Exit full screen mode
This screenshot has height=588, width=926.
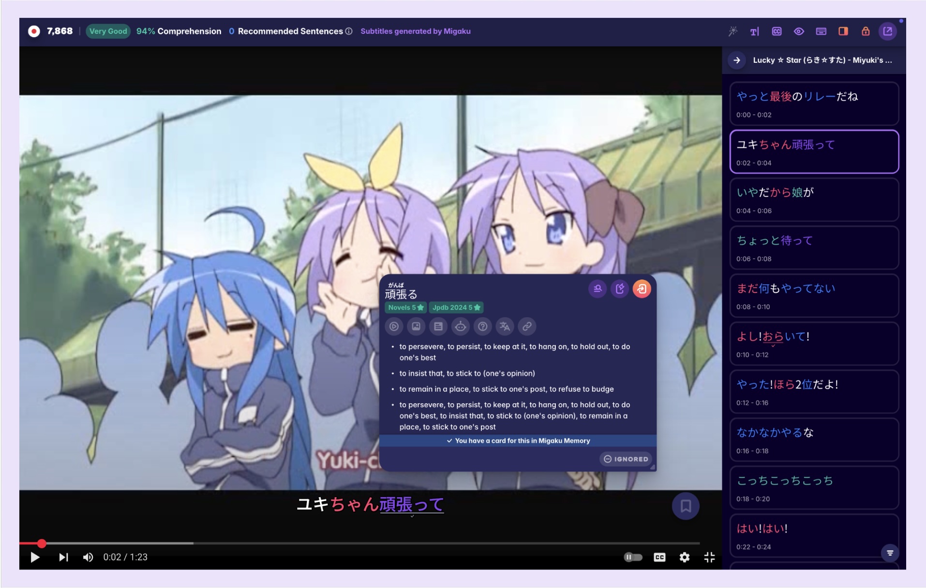[709, 558]
